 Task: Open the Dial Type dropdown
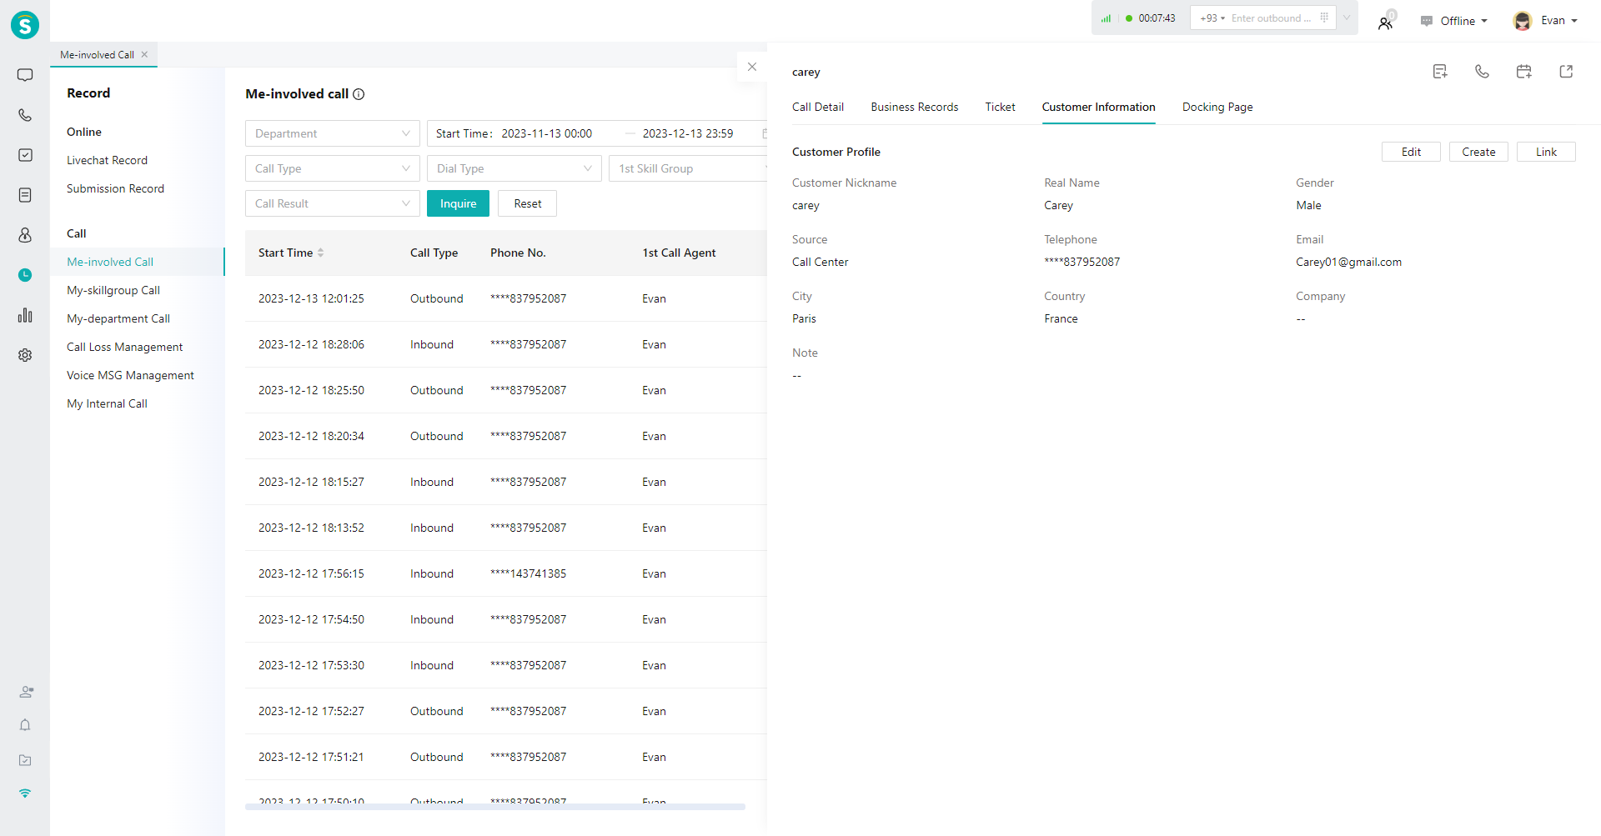point(514,168)
